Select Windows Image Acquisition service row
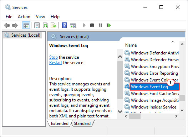188x137 pixels. pyautogui.click(x=151, y=100)
